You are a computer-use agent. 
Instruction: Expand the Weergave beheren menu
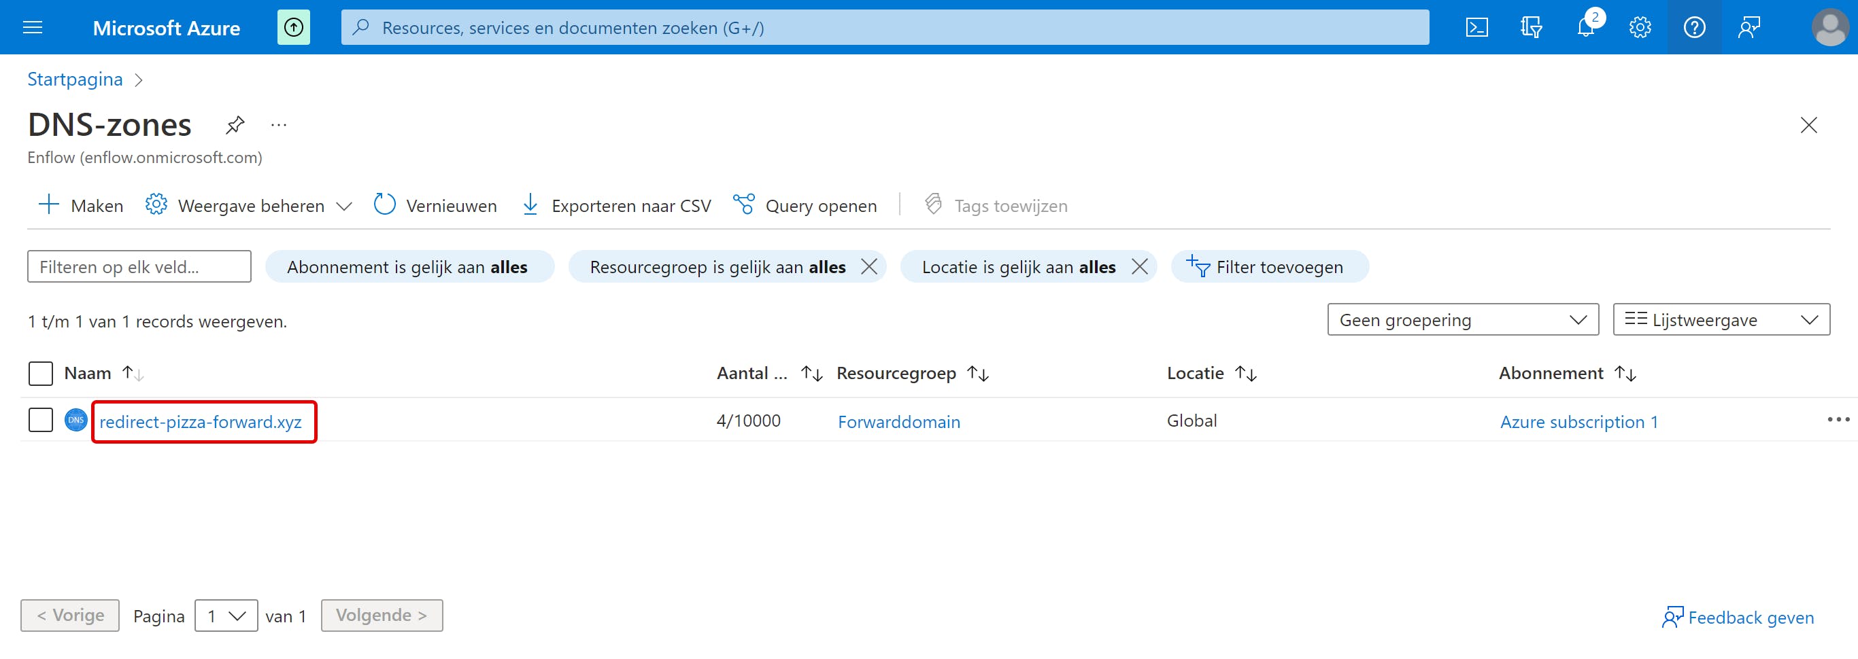coord(249,206)
